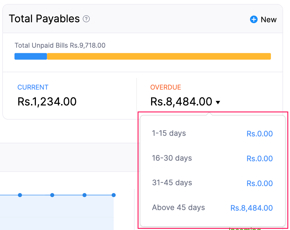The height and width of the screenshot is (230, 290).
Task: Open the Rs.8,484.00 amount for Above 45 days
Action: (x=252, y=208)
